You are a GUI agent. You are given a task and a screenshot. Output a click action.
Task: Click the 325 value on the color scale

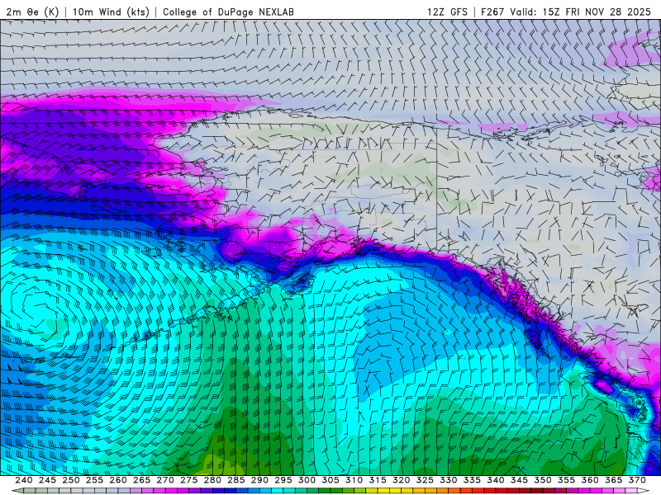coord(425,480)
